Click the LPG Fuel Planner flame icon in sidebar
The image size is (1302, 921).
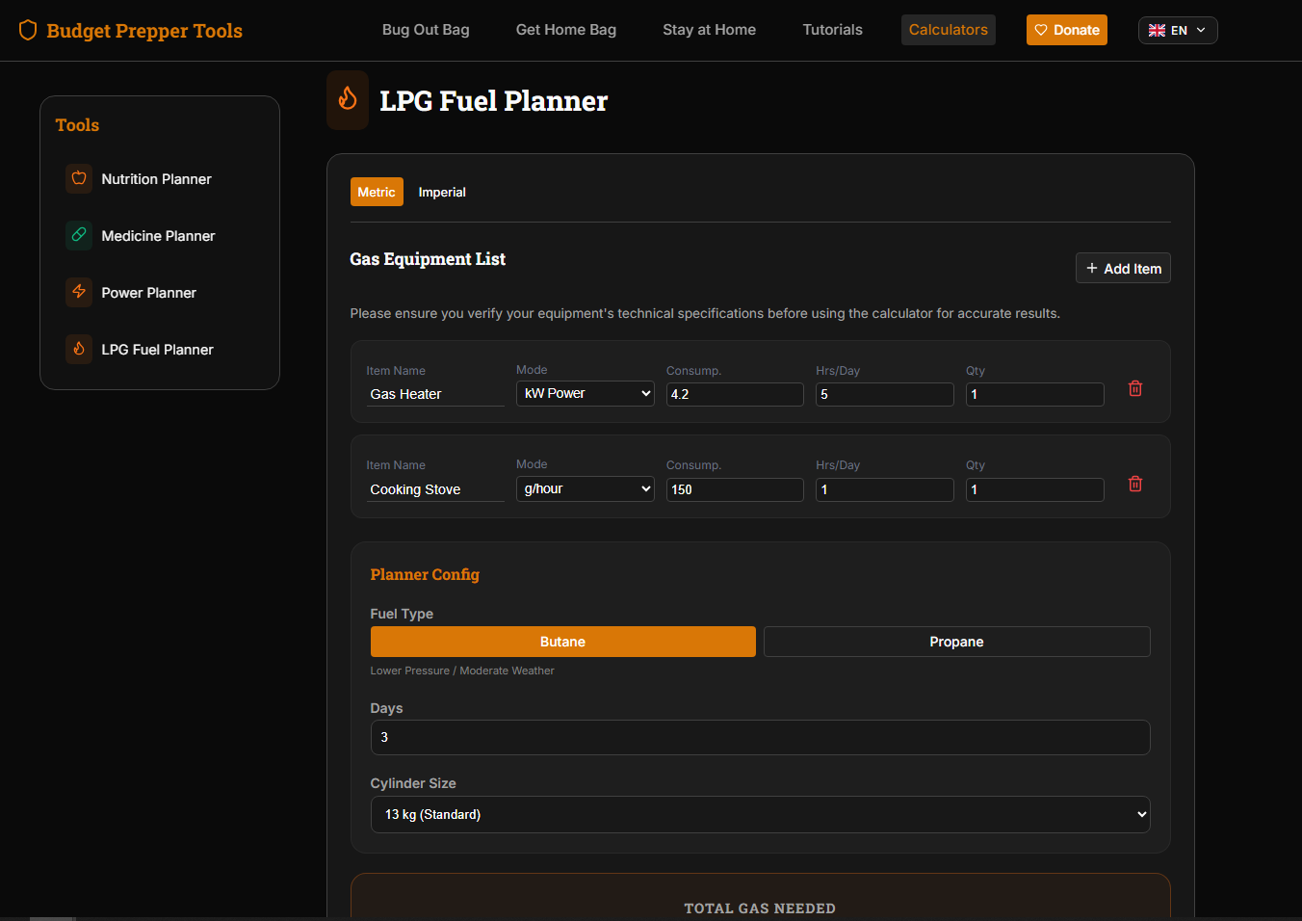click(79, 349)
